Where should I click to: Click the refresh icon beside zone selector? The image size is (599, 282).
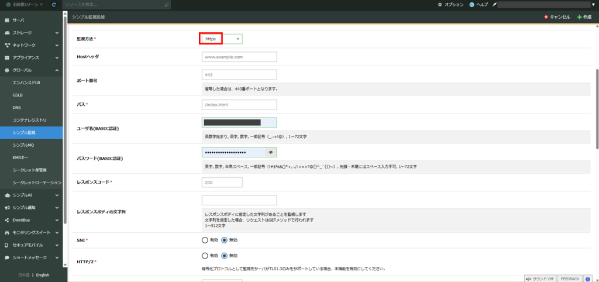54,5
